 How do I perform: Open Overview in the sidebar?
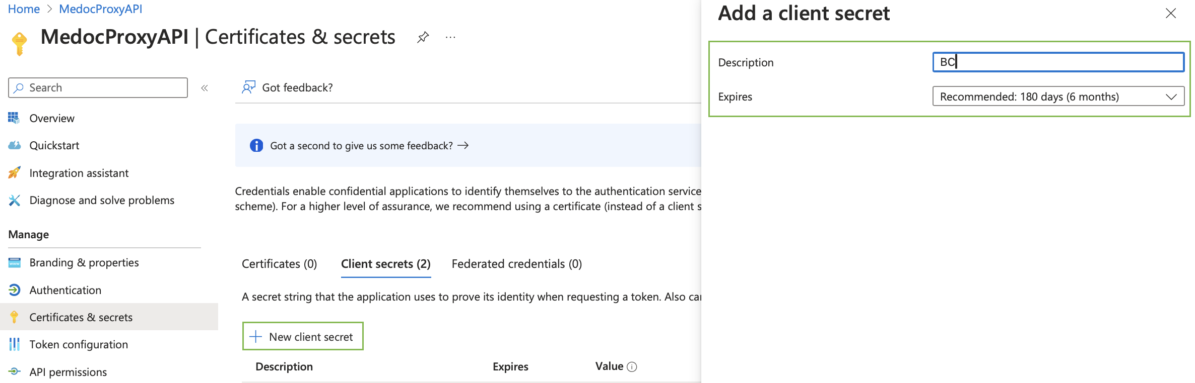click(x=51, y=118)
